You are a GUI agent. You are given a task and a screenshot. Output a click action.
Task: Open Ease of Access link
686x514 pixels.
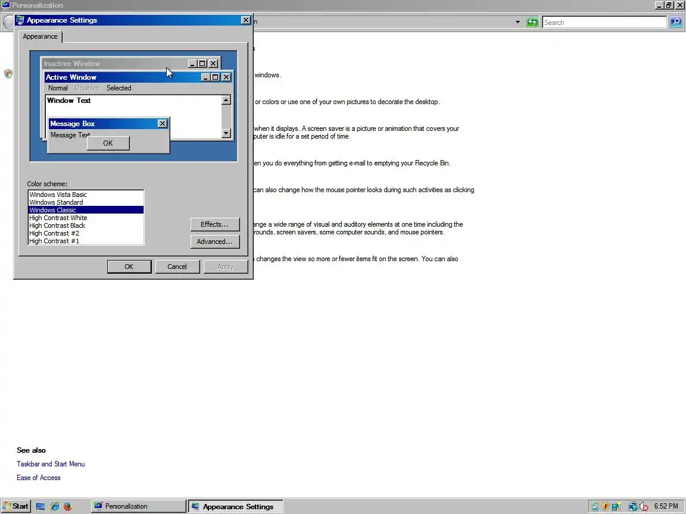(x=39, y=478)
